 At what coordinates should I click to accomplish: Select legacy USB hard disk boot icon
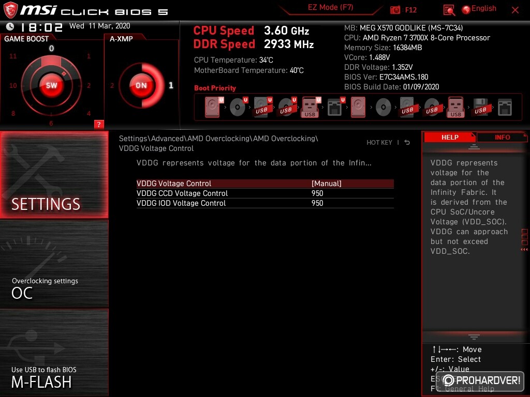407,107
